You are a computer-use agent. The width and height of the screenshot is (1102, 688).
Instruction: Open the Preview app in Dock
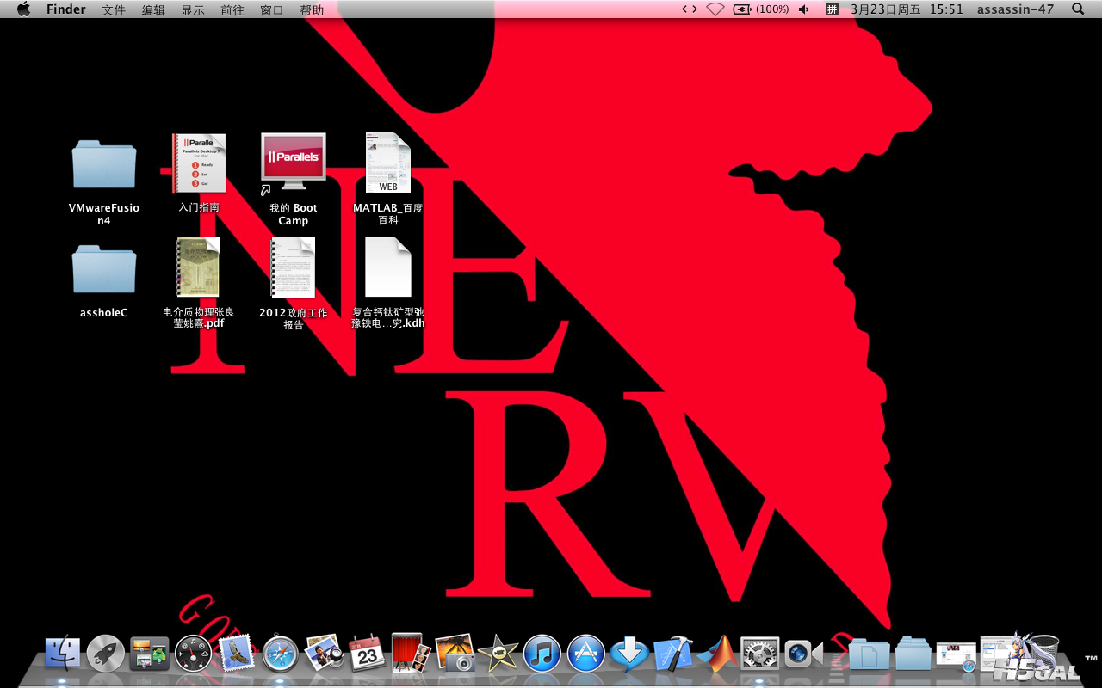(x=325, y=654)
